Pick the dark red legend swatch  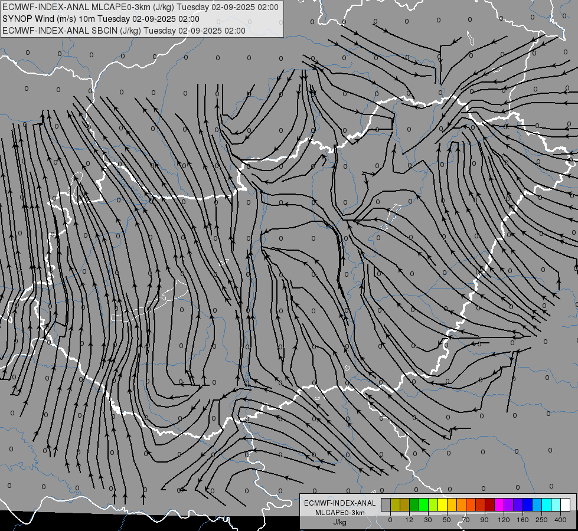(489, 504)
